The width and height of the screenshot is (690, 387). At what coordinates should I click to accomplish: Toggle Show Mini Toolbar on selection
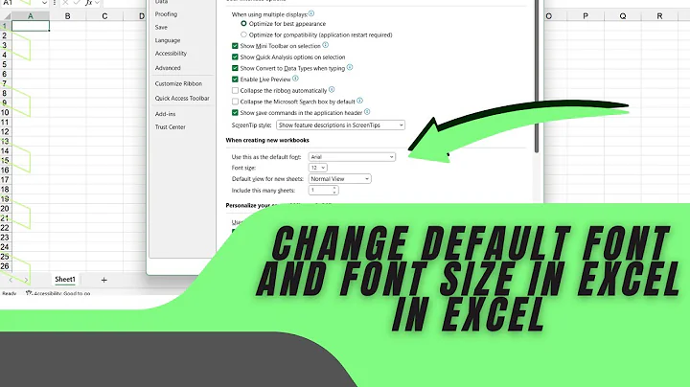click(235, 46)
